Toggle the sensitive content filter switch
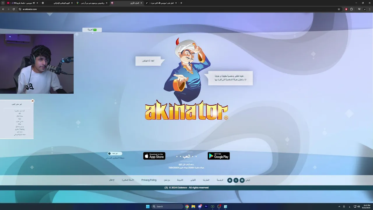The width and height of the screenshot is (373, 210). click(x=115, y=153)
